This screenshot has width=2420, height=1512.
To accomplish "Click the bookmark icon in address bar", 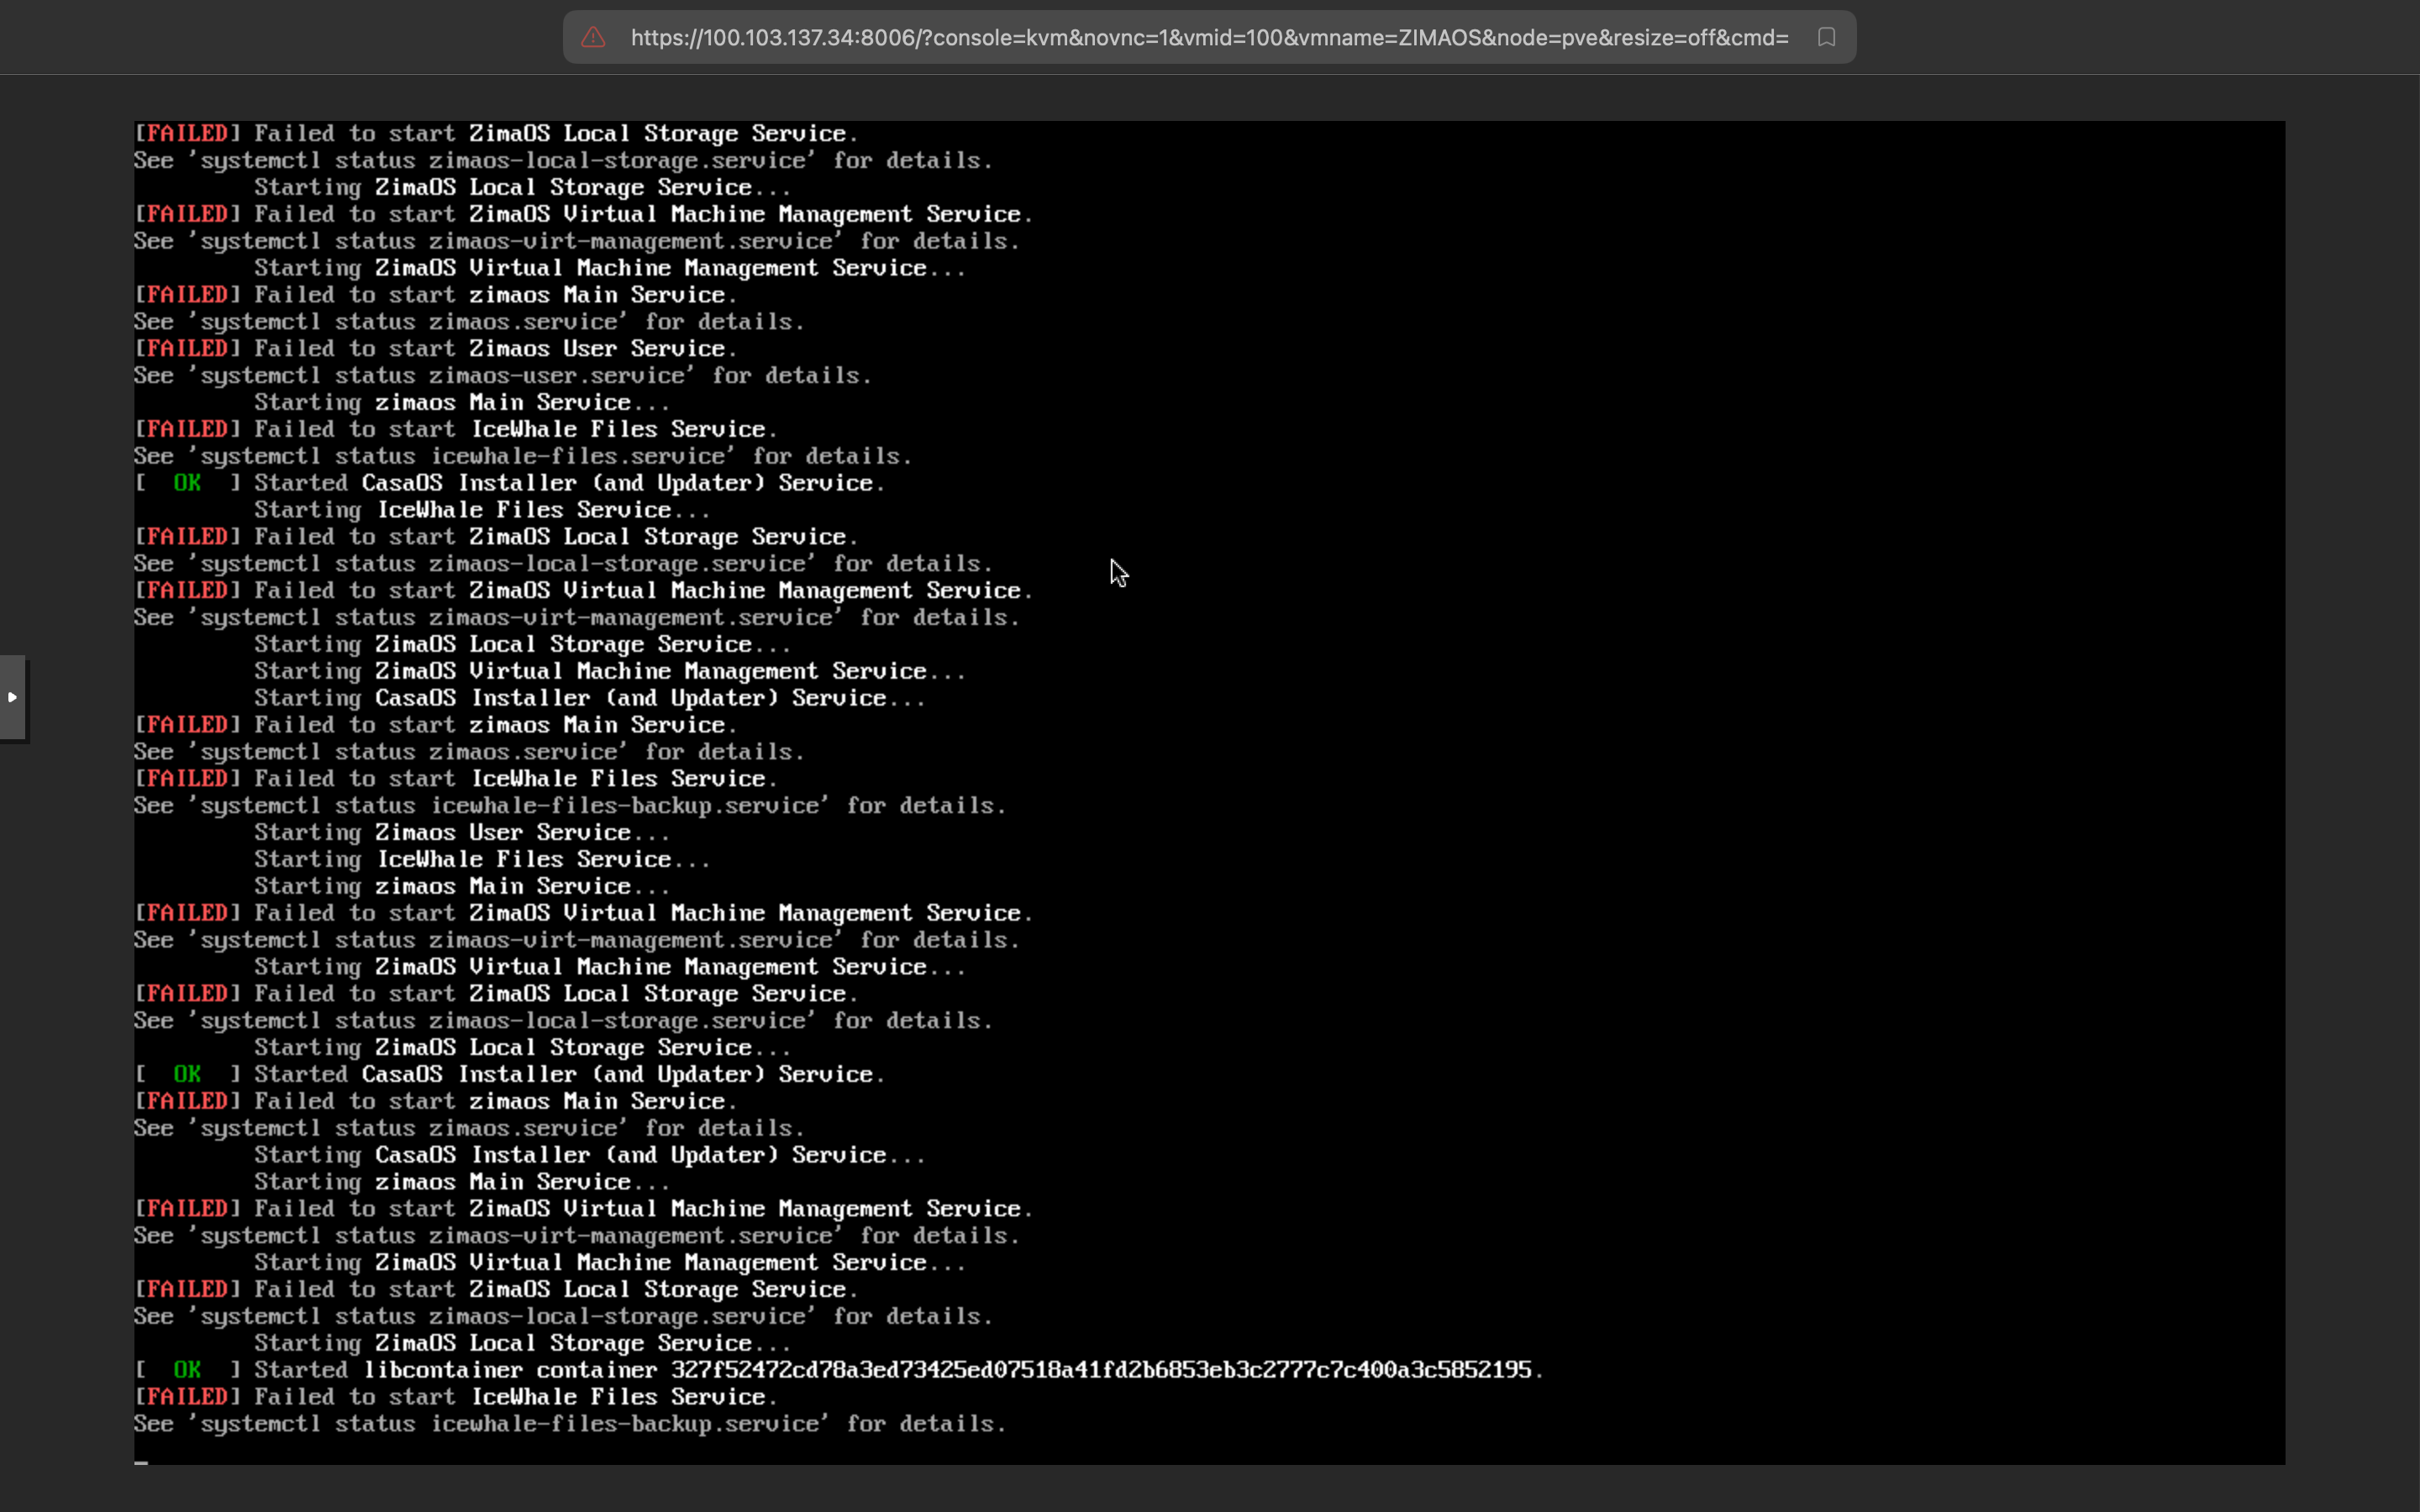I will coord(1826,38).
